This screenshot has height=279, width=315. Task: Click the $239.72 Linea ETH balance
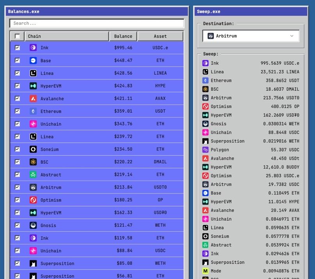(123, 137)
